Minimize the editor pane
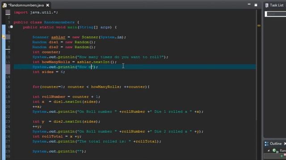The width and height of the screenshot is (286, 160). pos(249,4)
